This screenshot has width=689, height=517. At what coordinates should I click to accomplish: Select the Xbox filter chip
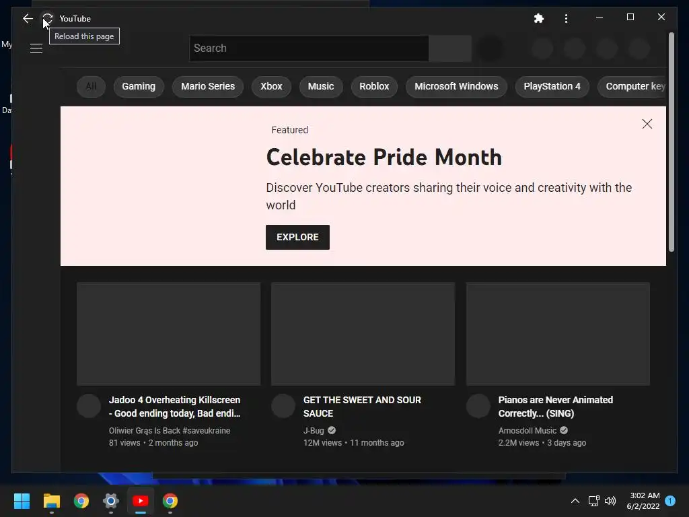pos(271,86)
